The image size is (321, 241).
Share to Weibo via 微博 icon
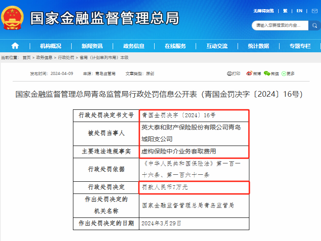[x=253, y=74]
